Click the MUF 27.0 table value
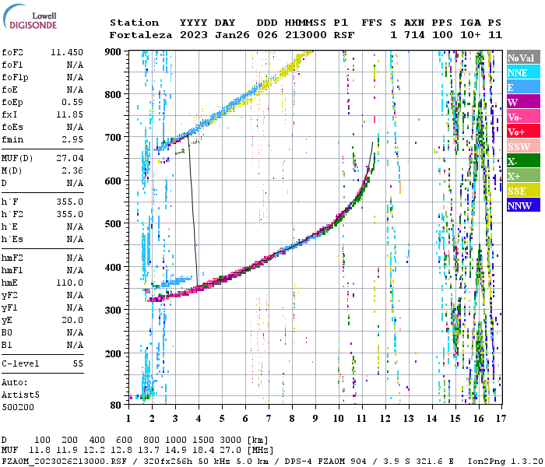This screenshot has height=467, width=545. [x=230, y=451]
